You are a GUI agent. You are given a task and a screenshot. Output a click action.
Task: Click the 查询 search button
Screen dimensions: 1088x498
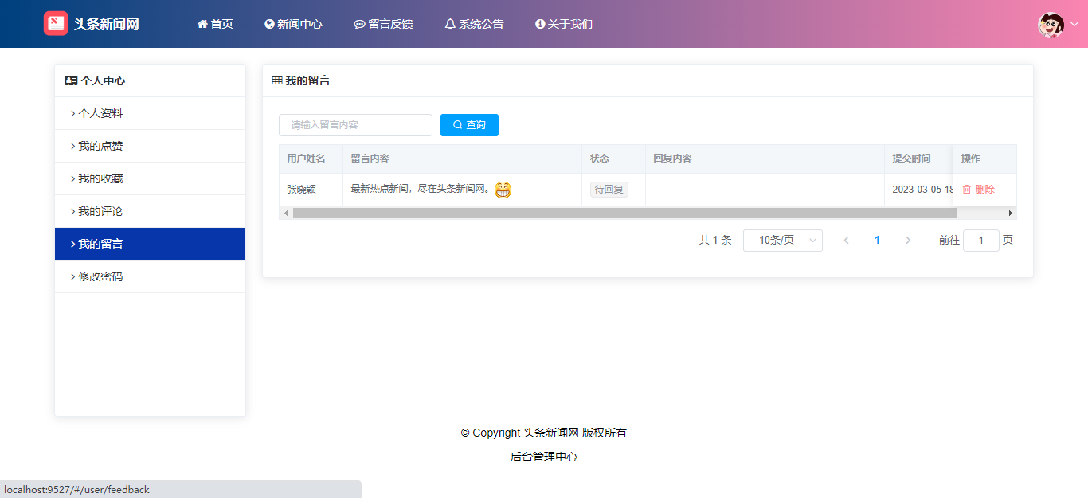click(x=469, y=125)
